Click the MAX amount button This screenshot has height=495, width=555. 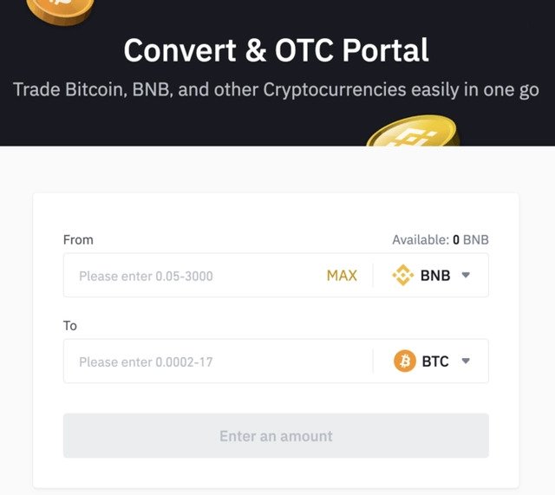[342, 276]
